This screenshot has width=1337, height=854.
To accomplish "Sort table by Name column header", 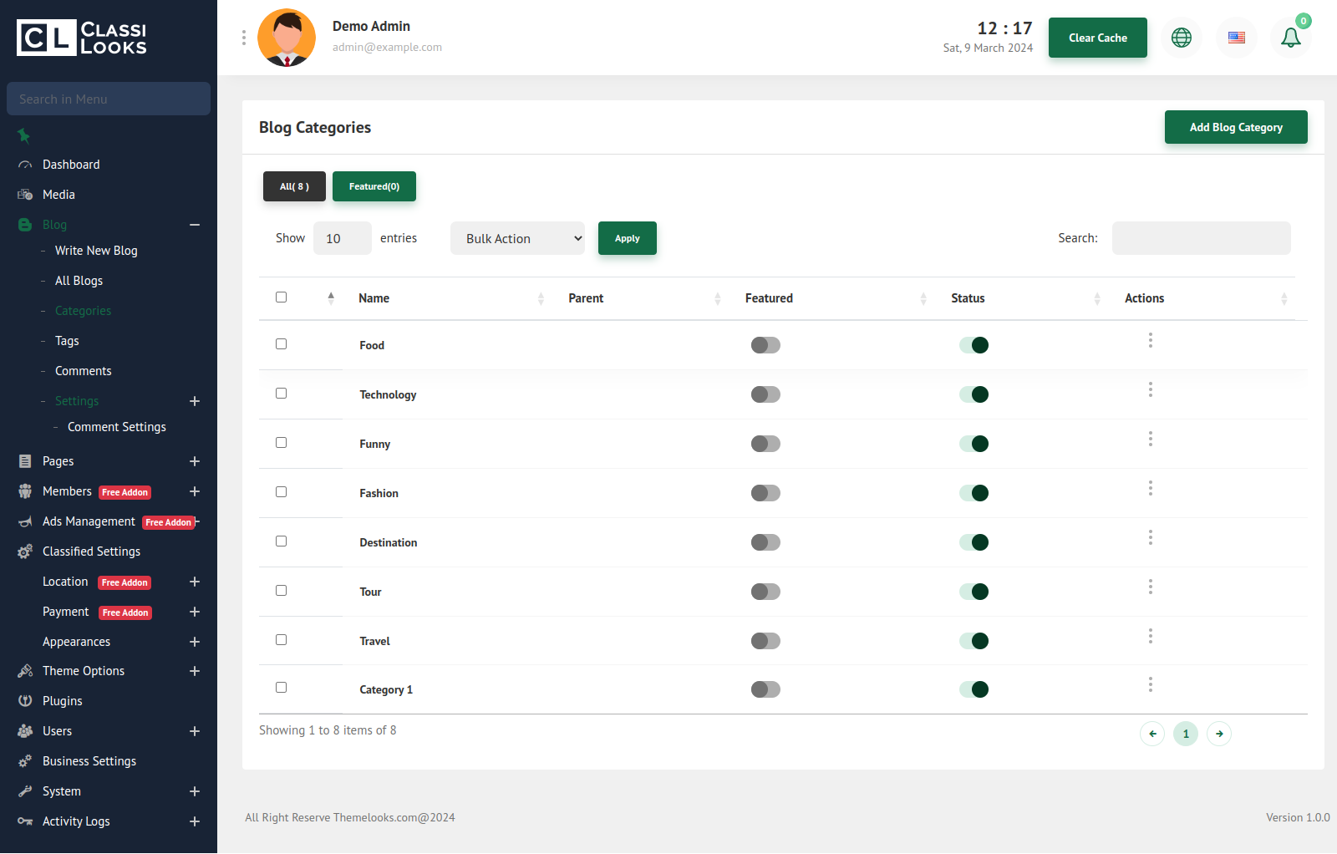I will click(x=374, y=298).
